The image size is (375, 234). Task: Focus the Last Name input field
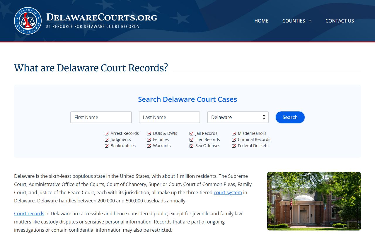point(169,117)
